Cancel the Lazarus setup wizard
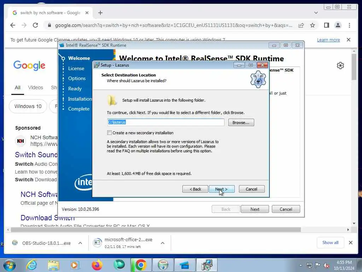362x272 pixels. point(252,189)
